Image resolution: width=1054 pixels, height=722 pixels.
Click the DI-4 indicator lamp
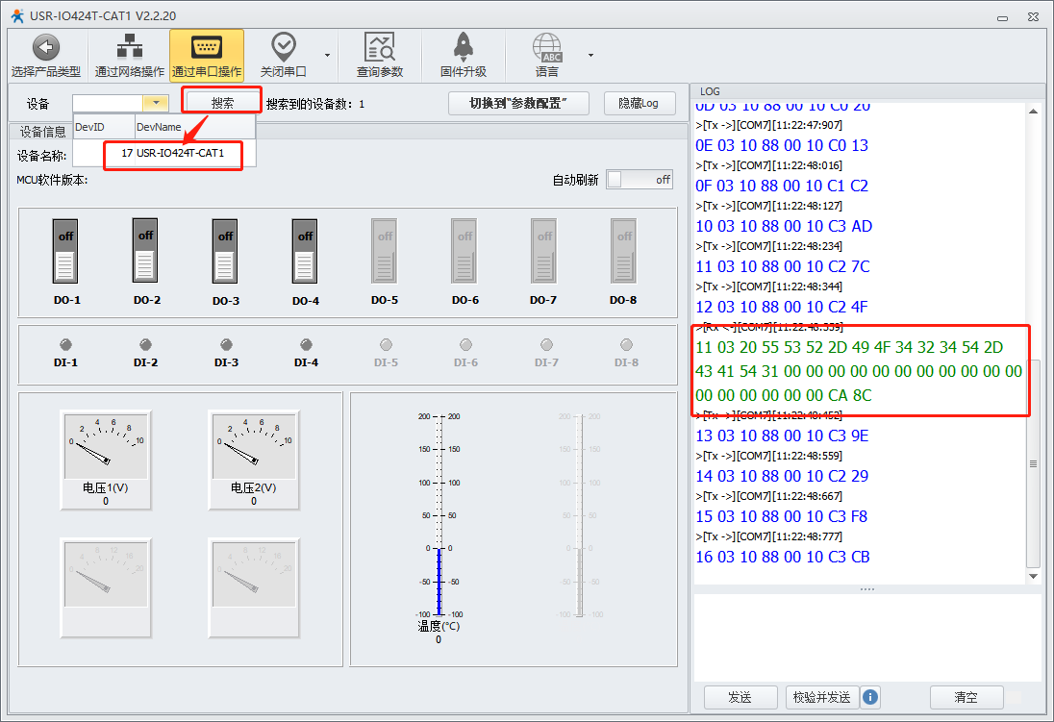(x=306, y=345)
